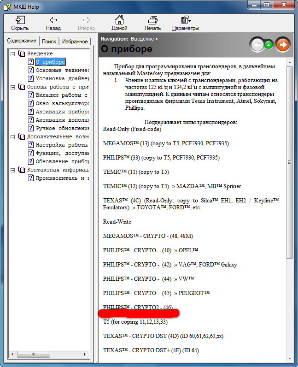298x367 pixels.
Task: Click the question icon beside Производитель
Action: (x=31, y=178)
